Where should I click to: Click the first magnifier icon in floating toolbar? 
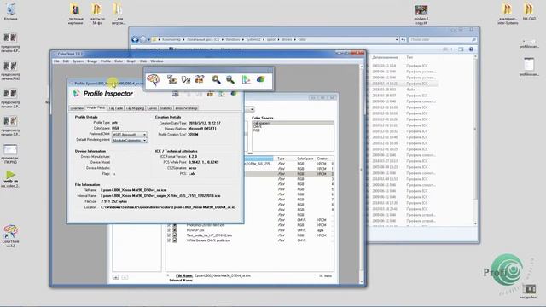[216, 79]
